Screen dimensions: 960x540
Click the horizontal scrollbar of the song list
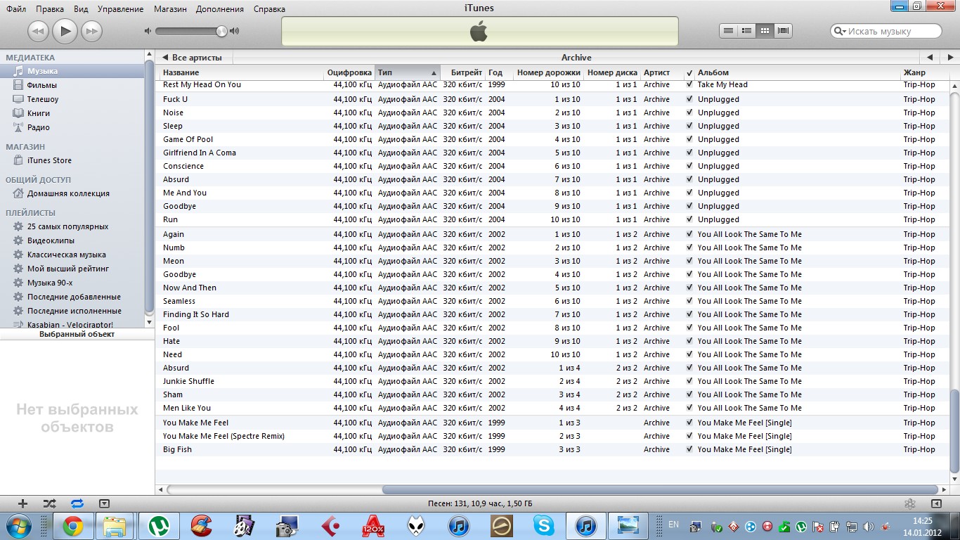(x=660, y=489)
